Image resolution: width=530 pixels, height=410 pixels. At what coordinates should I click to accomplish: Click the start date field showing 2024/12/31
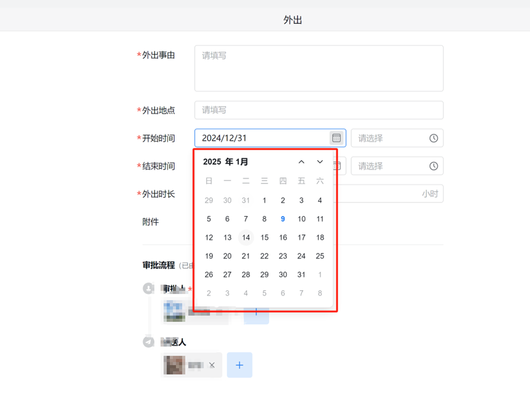(x=270, y=138)
